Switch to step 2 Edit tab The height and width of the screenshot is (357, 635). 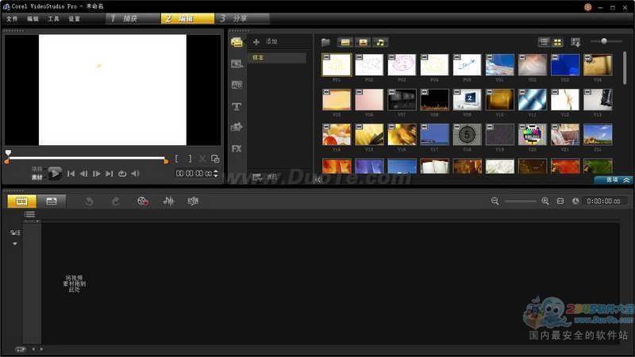point(187,18)
